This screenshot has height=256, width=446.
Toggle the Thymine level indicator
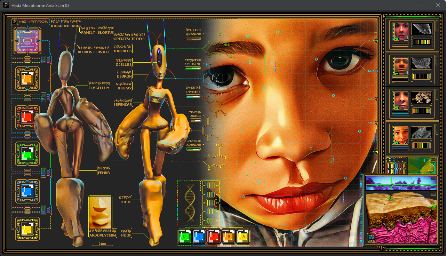193,96
